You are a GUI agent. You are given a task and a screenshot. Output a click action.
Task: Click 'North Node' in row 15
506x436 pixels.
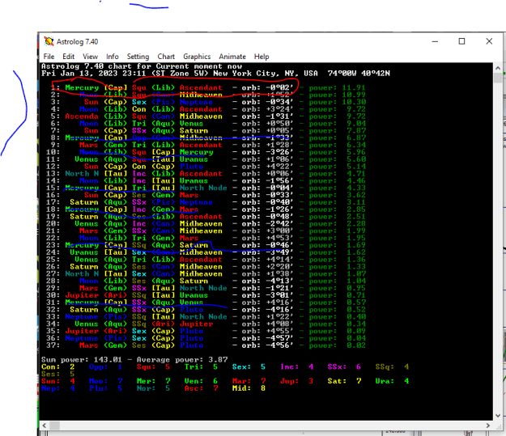tap(203, 188)
